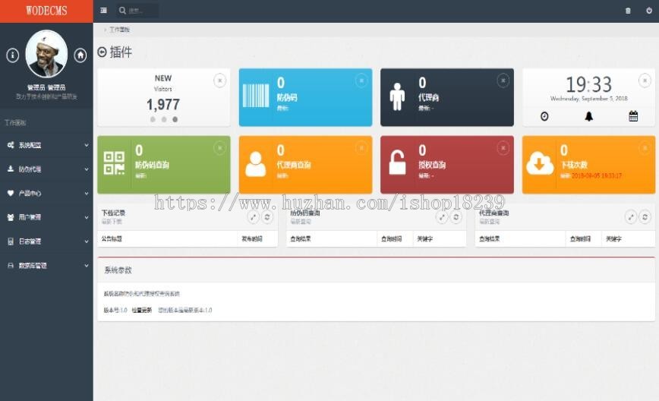
Task: Expand the 数据库管理 sidebar menu
Action: pyautogui.click(x=46, y=265)
